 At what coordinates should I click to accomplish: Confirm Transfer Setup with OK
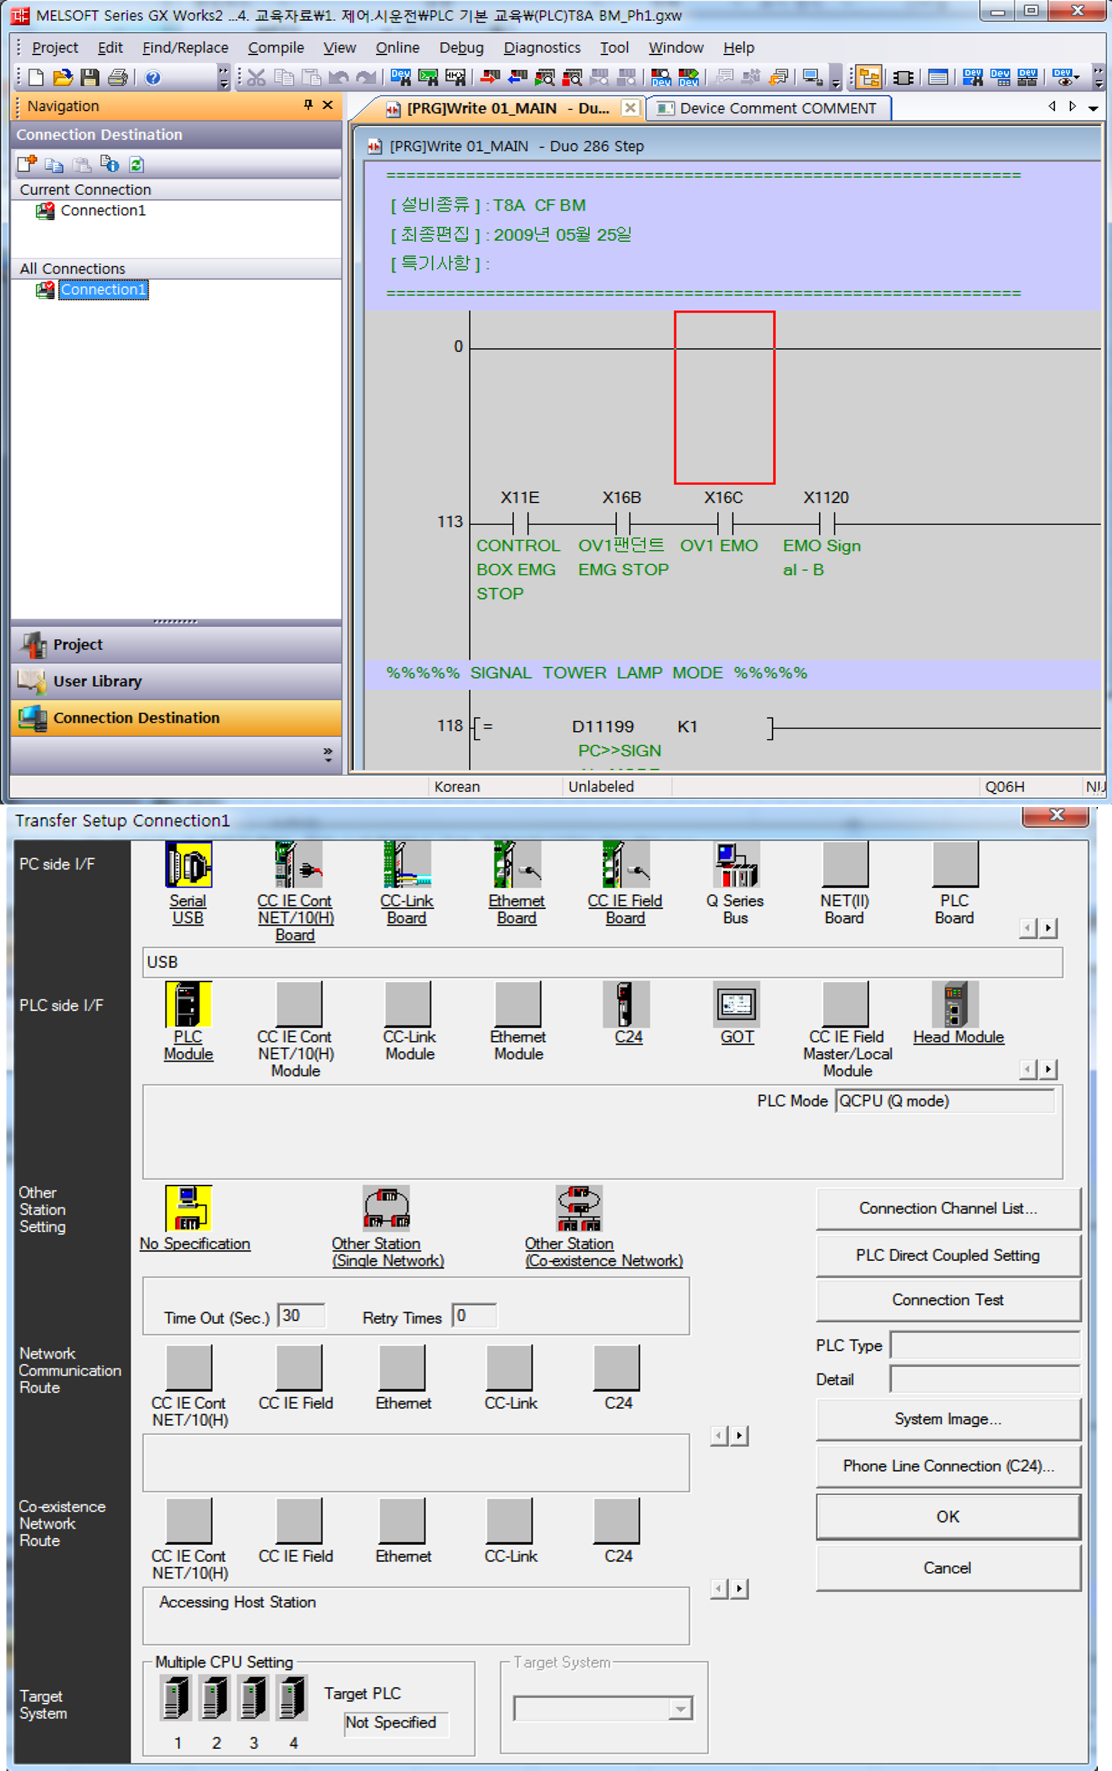tap(948, 1516)
